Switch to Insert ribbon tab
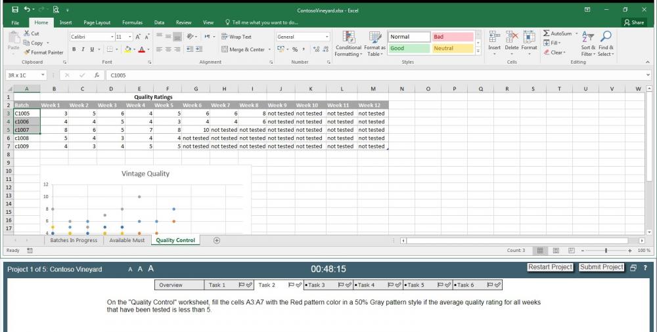 click(65, 22)
